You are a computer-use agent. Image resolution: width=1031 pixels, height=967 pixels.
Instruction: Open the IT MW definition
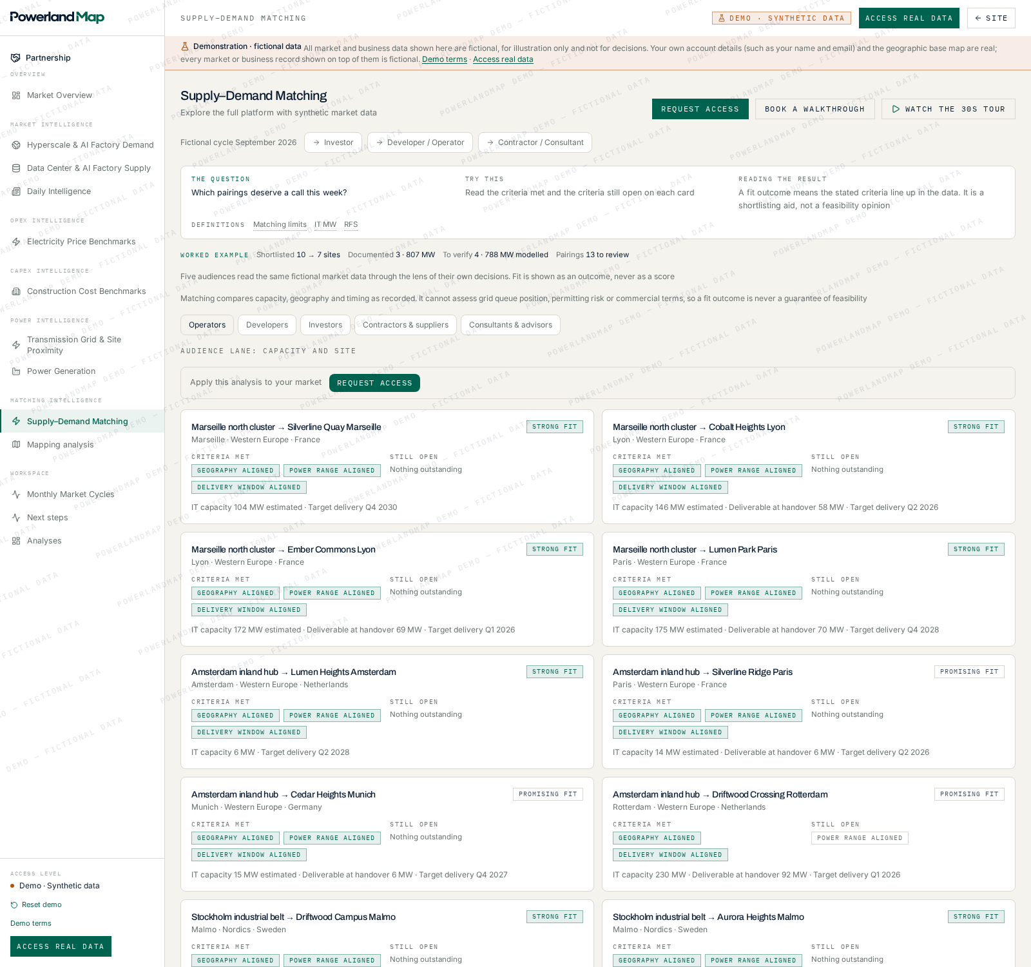pos(325,225)
